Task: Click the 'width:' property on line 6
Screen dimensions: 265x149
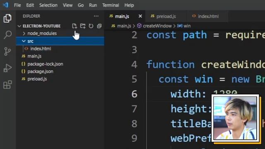Action: [x=188, y=94]
